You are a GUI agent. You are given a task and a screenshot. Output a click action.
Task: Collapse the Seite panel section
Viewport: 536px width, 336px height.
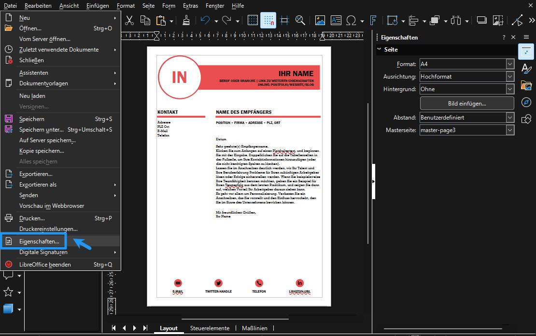pyautogui.click(x=379, y=50)
